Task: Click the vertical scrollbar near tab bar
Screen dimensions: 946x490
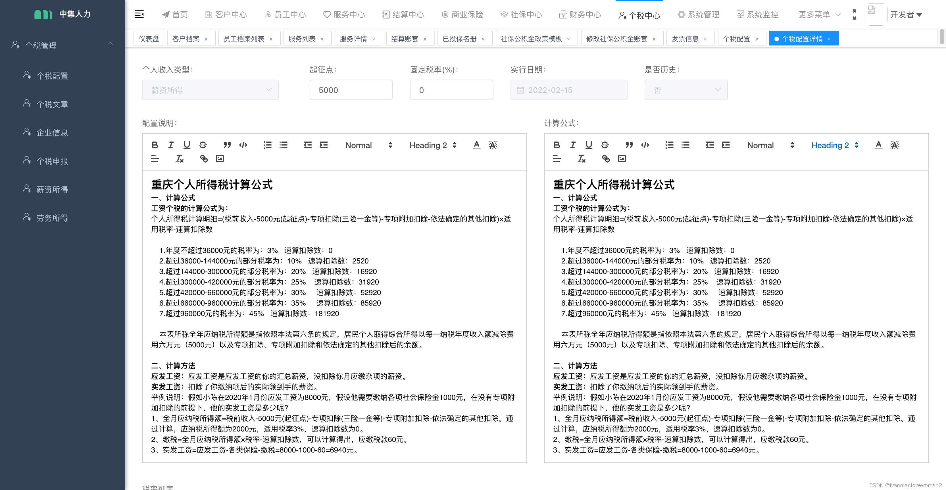Action: point(942,37)
